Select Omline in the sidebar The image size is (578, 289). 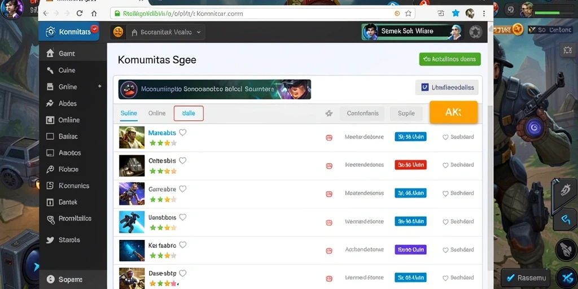(73, 120)
